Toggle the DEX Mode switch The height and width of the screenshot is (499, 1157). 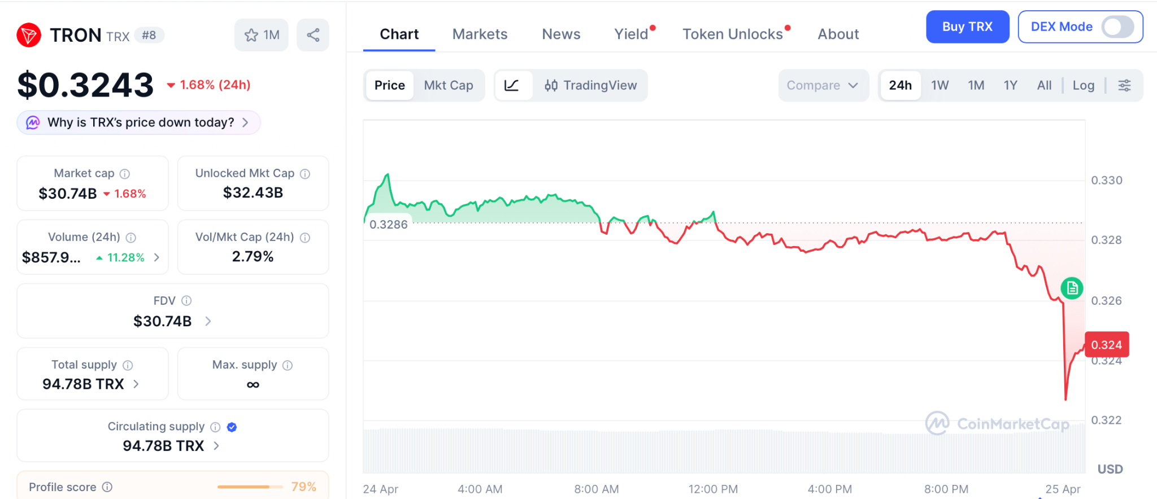(1117, 27)
